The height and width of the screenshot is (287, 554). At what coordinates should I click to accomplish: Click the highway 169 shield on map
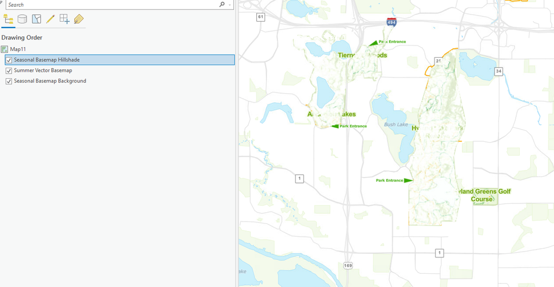point(348,265)
